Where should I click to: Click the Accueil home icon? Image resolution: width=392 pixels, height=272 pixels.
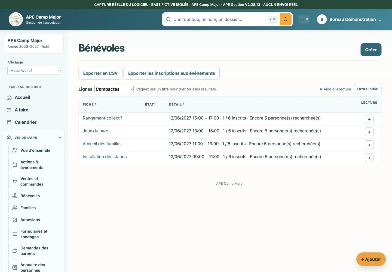pos(9,97)
